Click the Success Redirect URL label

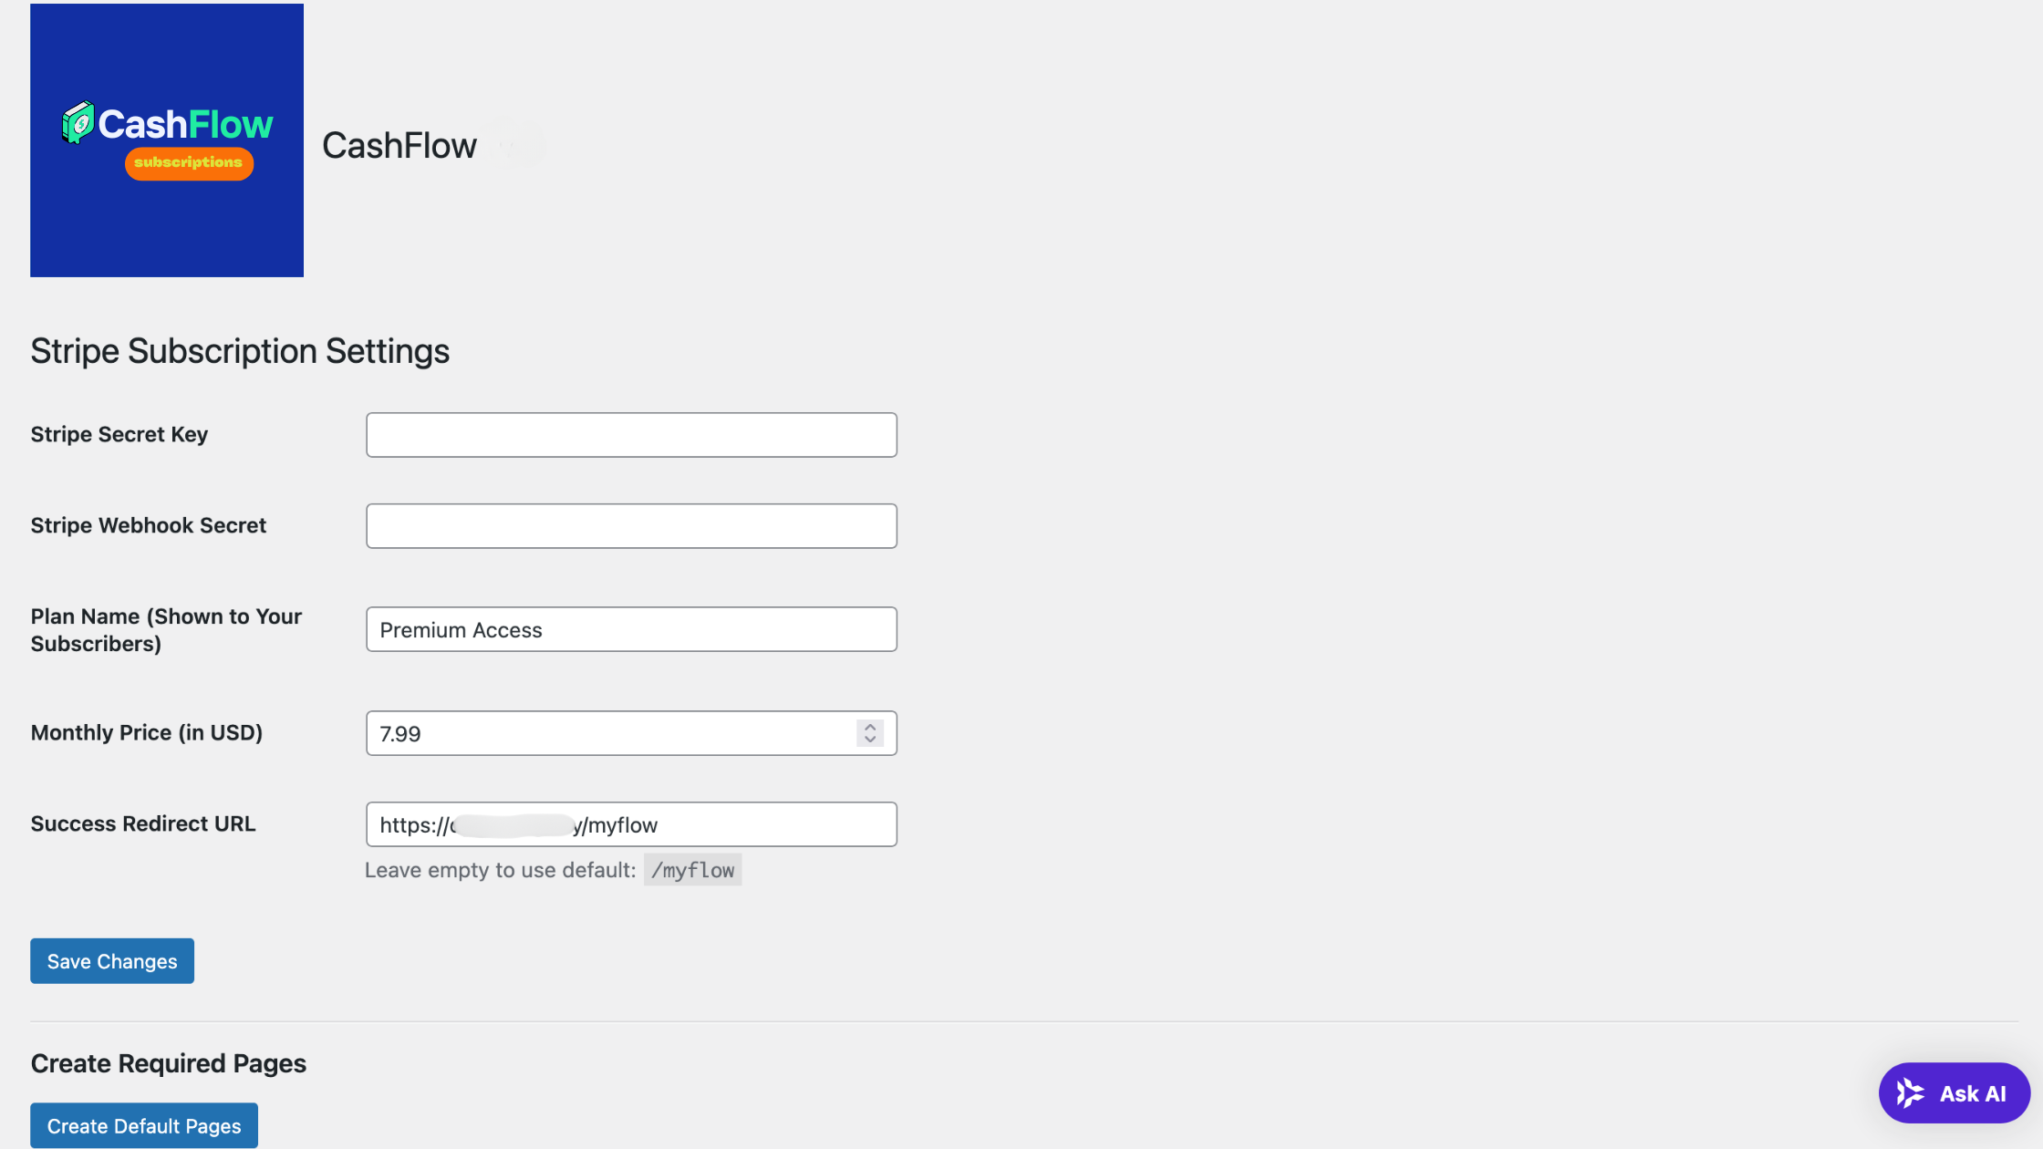click(143, 823)
